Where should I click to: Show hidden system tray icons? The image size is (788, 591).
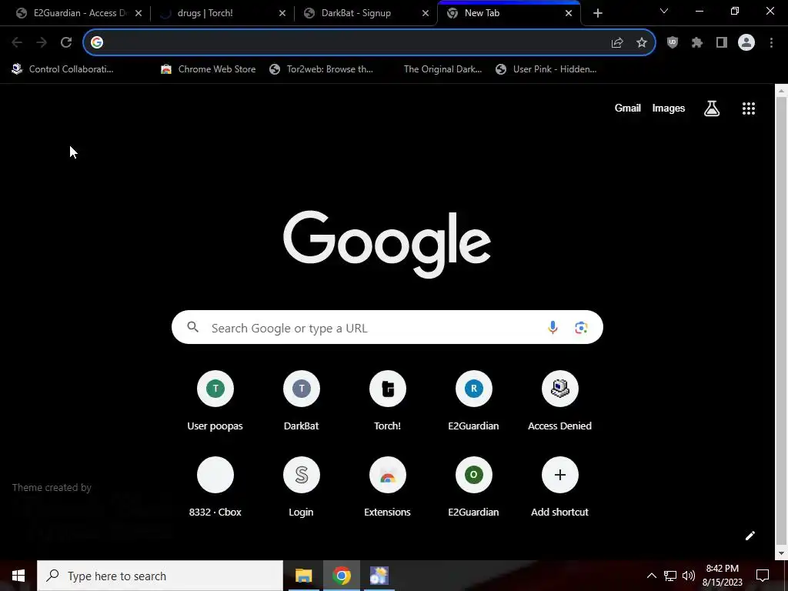pyautogui.click(x=651, y=576)
